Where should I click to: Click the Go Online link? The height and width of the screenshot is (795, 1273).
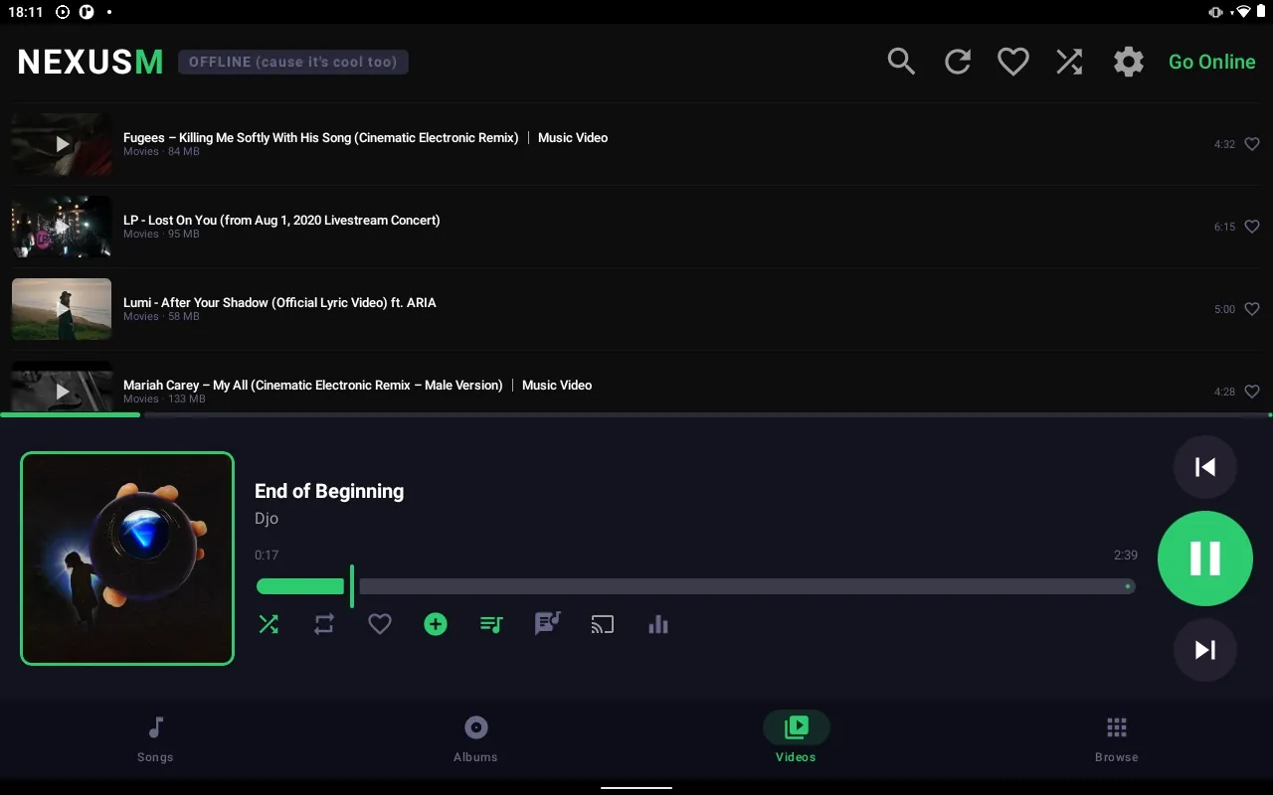(x=1211, y=62)
